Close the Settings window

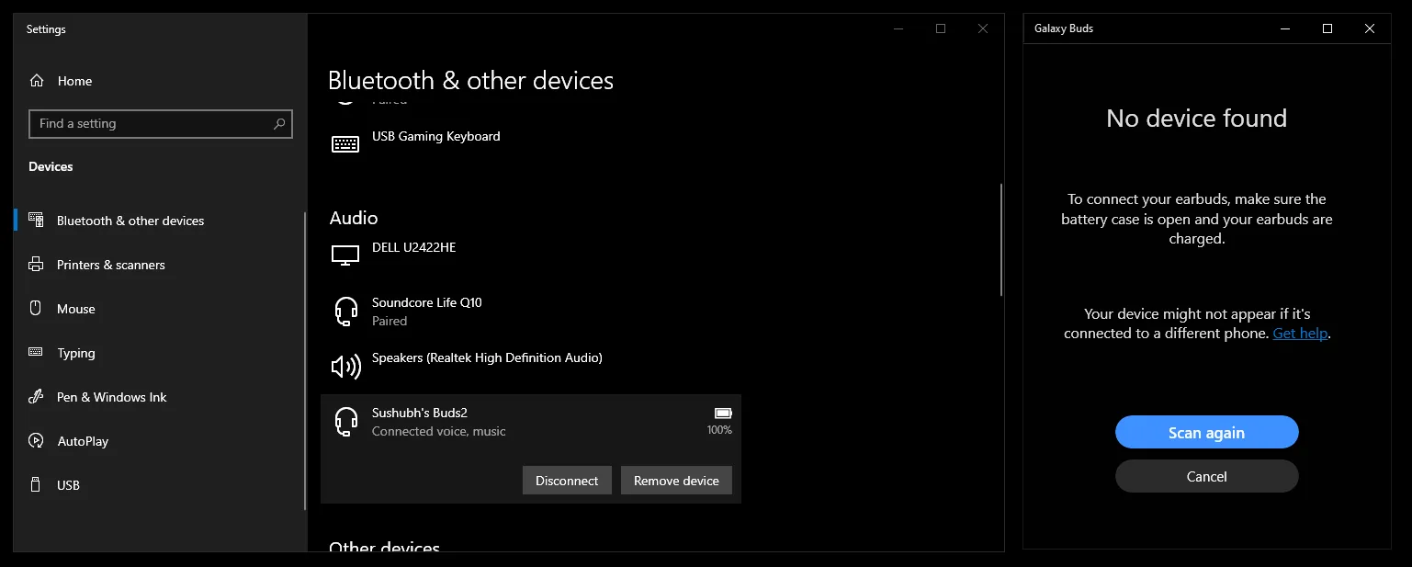(x=983, y=28)
